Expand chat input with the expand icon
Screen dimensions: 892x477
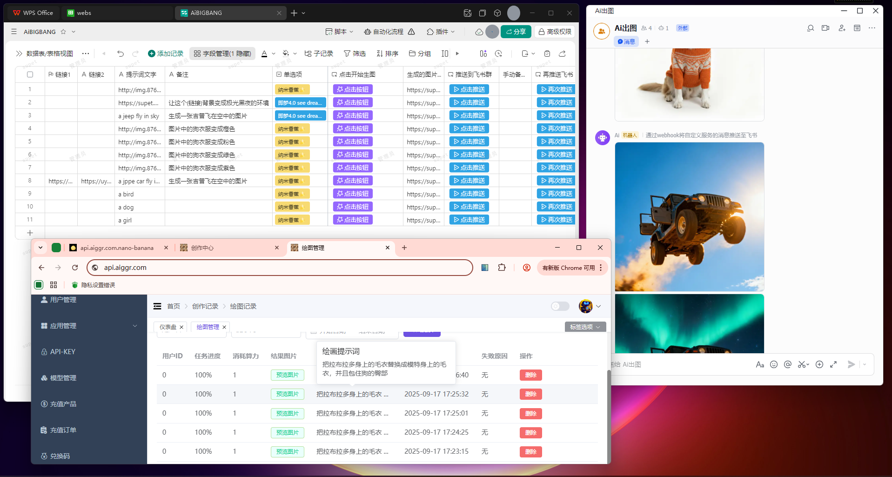tap(833, 364)
